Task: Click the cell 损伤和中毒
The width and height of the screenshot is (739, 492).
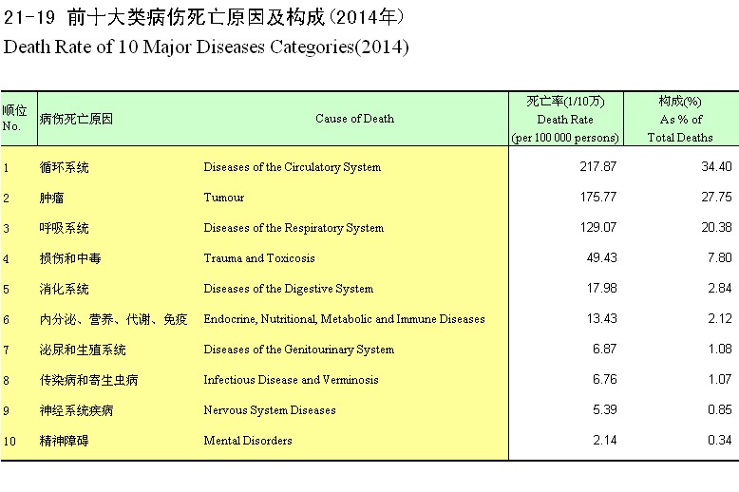Action: click(70, 258)
